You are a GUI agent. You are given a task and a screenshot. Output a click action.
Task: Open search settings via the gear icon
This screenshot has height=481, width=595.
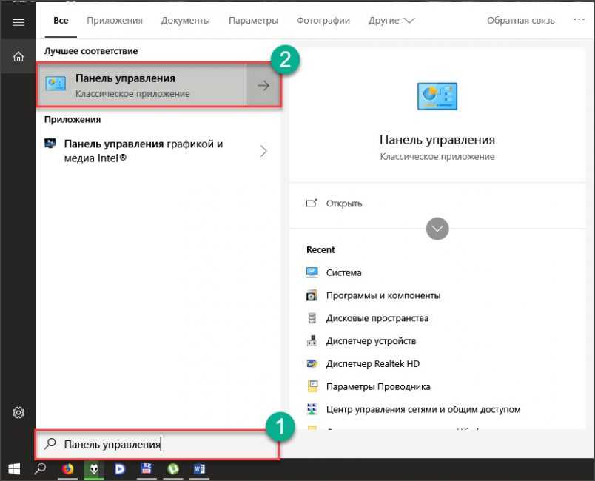[19, 412]
